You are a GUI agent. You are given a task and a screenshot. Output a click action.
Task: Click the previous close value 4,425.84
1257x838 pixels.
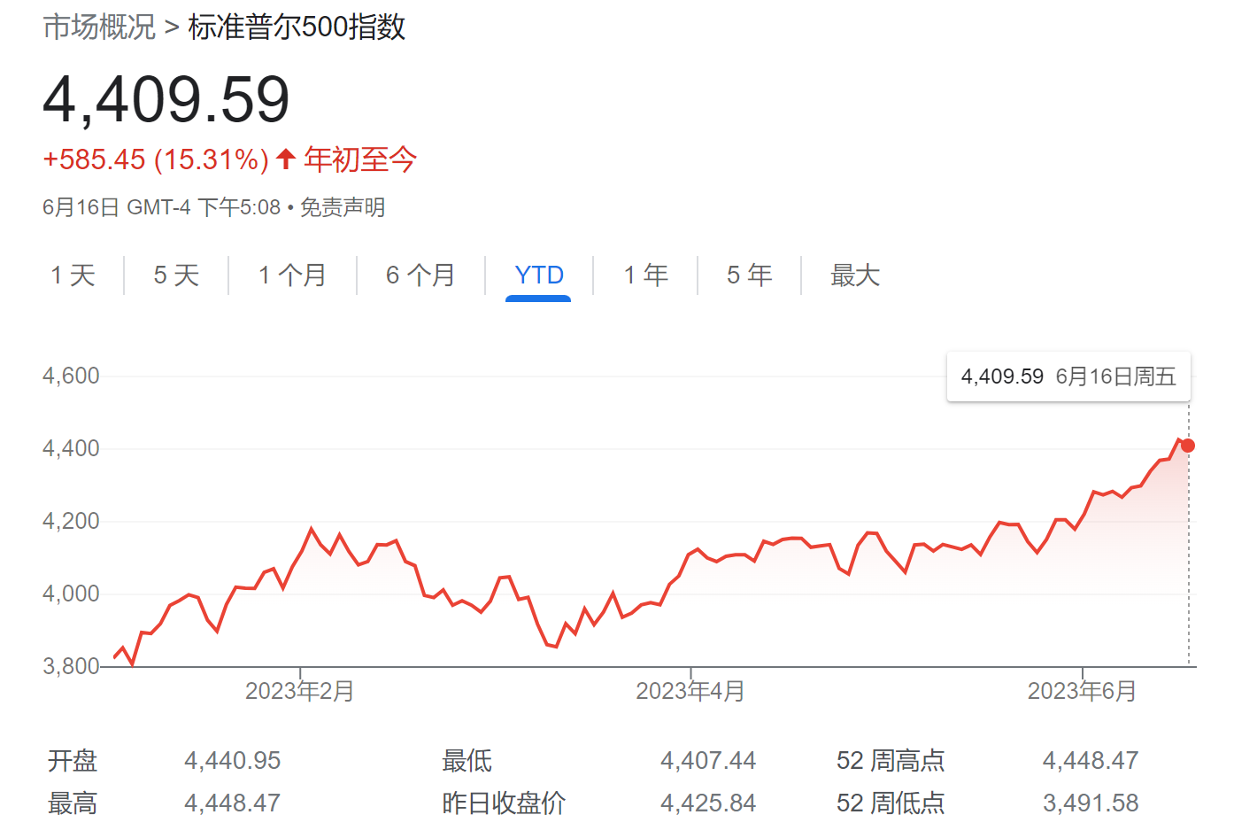(708, 803)
